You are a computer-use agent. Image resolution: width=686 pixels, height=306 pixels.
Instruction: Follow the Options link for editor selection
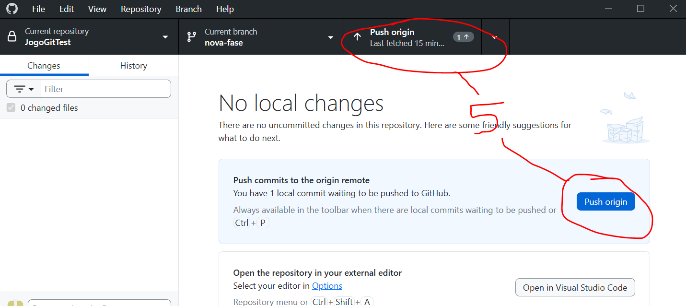[327, 286]
